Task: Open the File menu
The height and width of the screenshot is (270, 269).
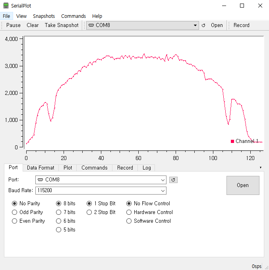Action: point(6,16)
